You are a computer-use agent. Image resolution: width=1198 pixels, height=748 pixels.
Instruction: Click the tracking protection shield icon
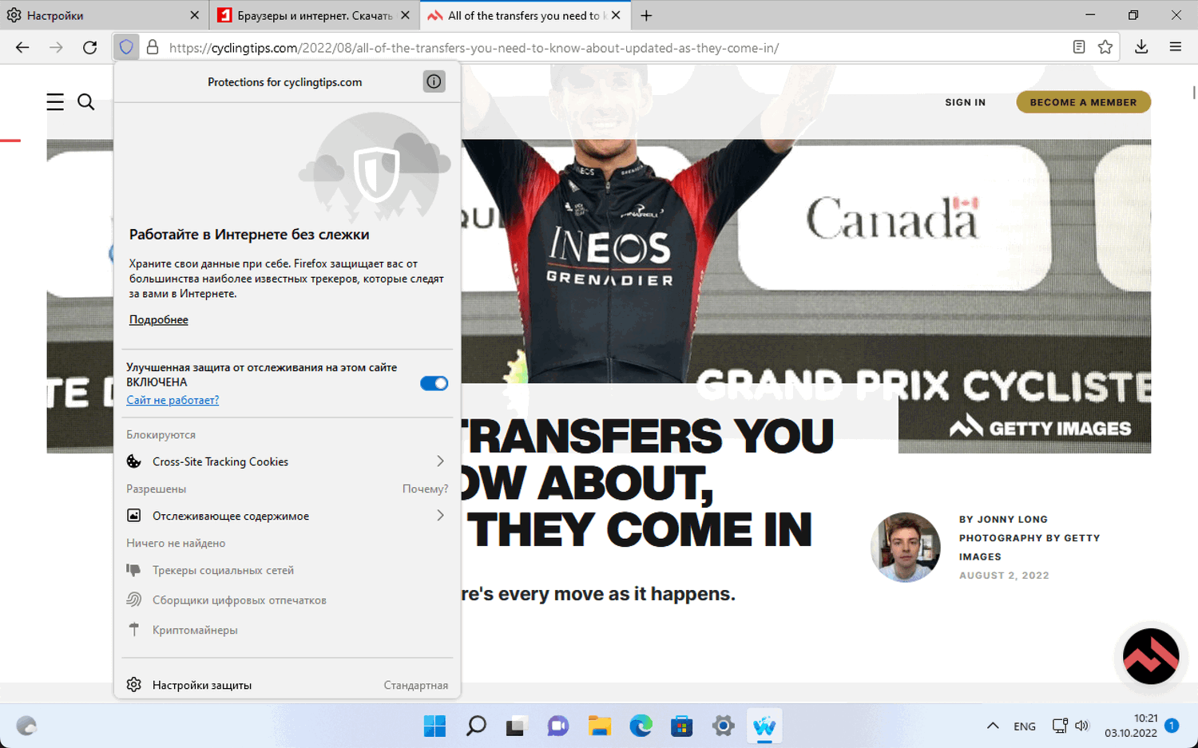click(126, 48)
